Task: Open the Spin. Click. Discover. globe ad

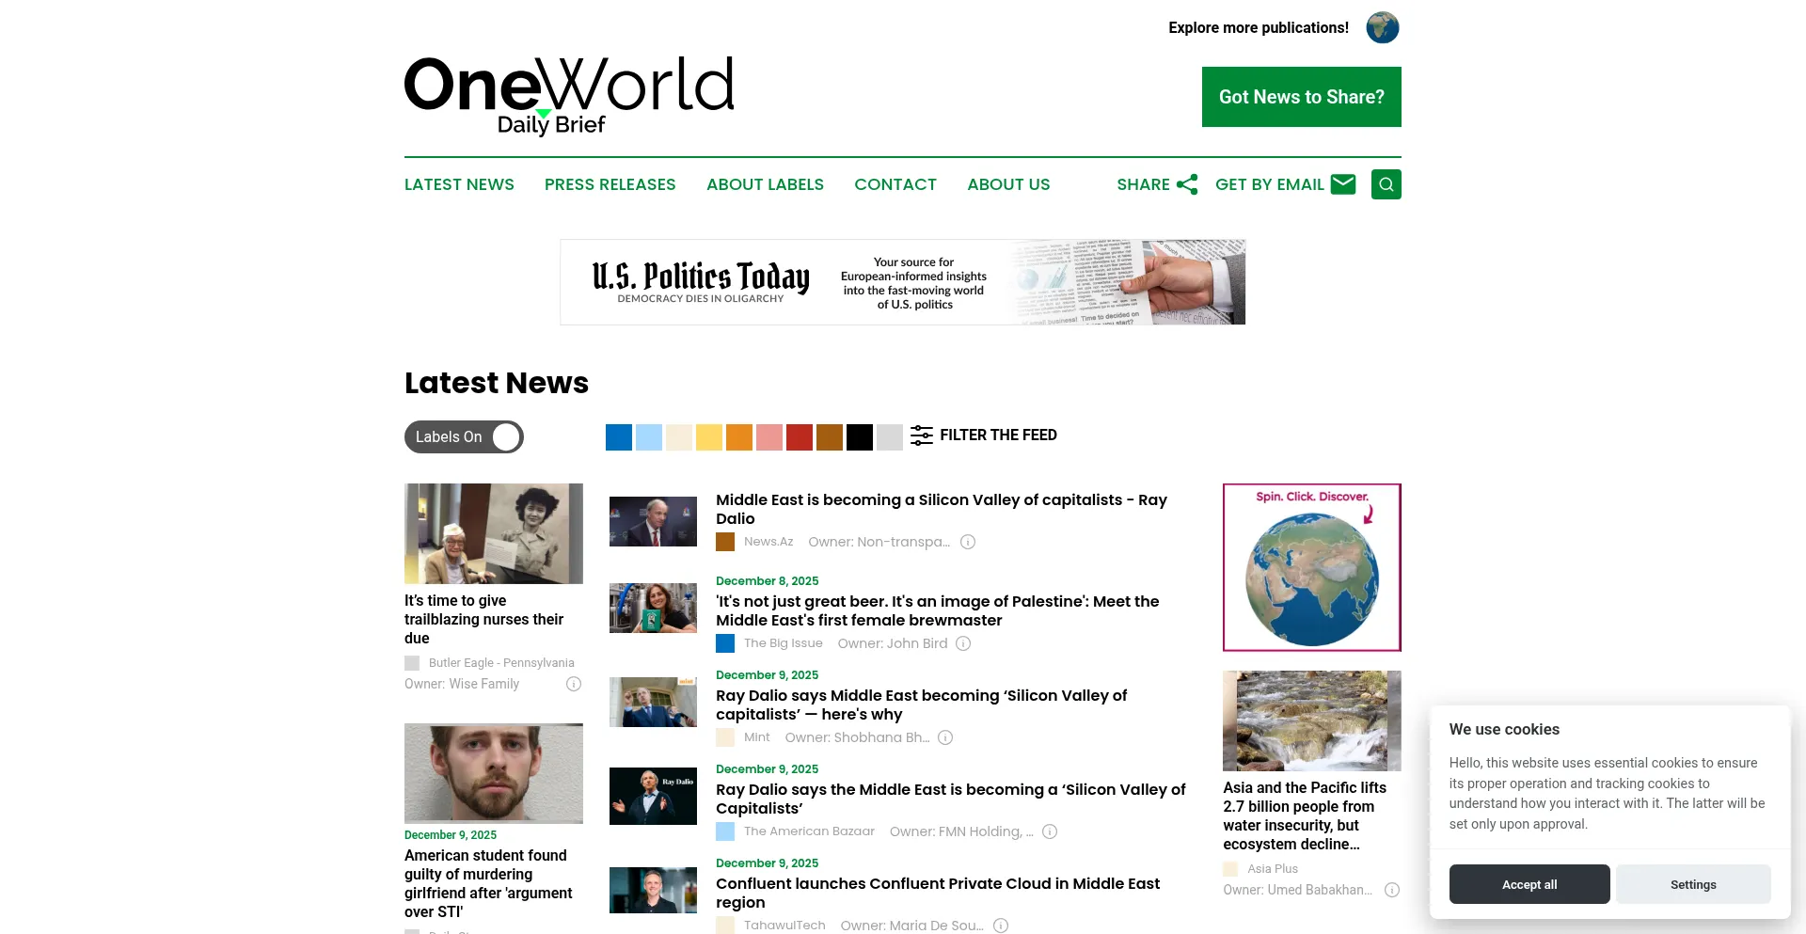Action: (x=1312, y=567)
